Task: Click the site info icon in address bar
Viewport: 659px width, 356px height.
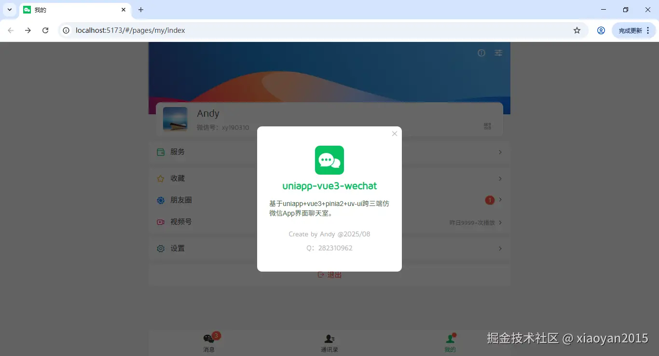Action: (67, 30)
